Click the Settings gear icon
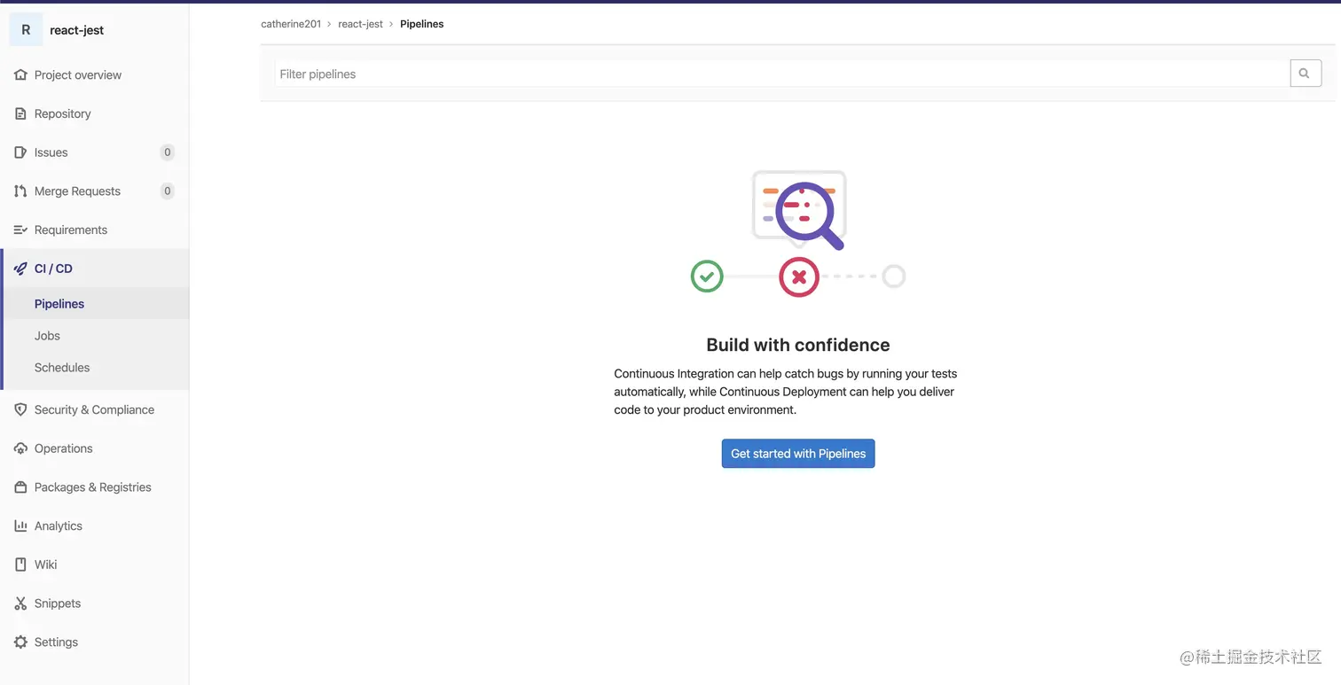 pyautogui.click(x=20, y=642)
